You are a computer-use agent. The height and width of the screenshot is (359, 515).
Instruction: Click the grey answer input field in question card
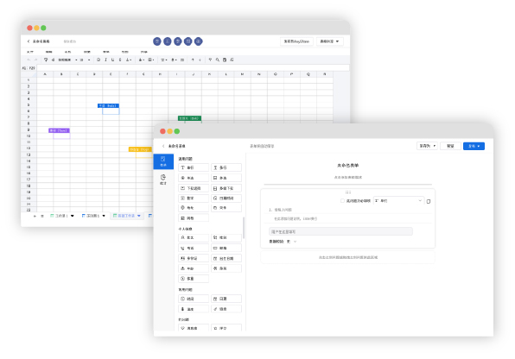340,231
